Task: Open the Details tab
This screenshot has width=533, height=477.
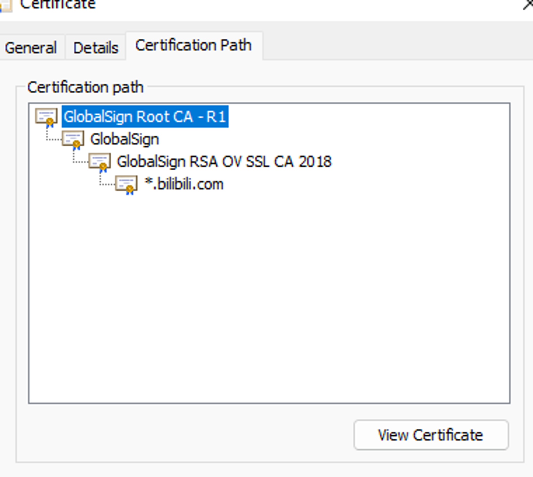Action: pos(96,48)
